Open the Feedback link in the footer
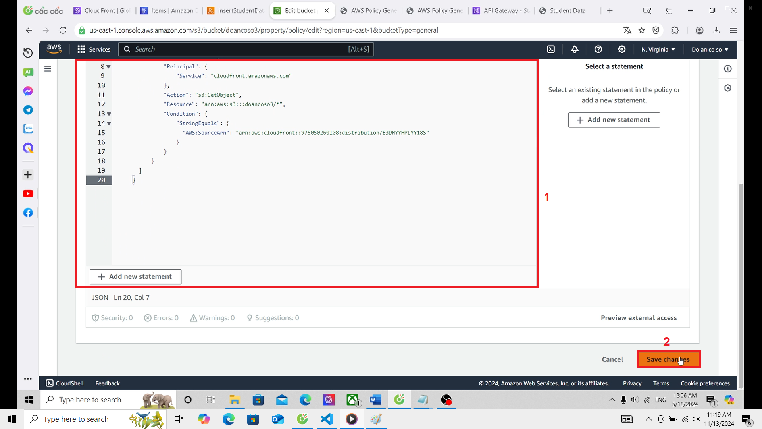This screenshot has width=762, height=429. coord(107,383)
